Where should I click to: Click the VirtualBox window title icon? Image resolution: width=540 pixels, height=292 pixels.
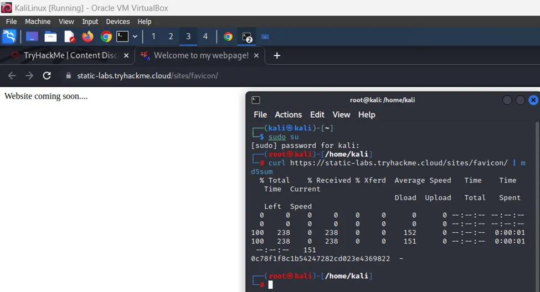pyautogui.click(x=7, y=8)
